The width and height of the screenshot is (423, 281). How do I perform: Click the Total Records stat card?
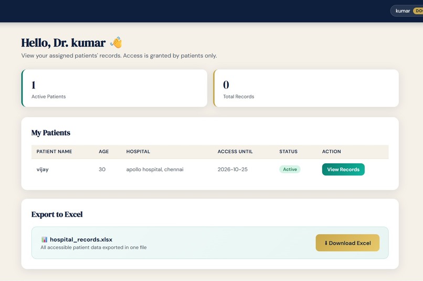pos(306,88)
